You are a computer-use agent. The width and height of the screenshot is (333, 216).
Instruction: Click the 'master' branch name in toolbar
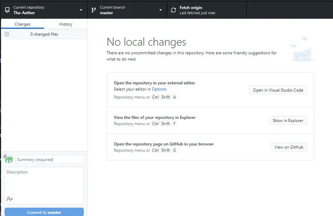click(x=106, y=12)
